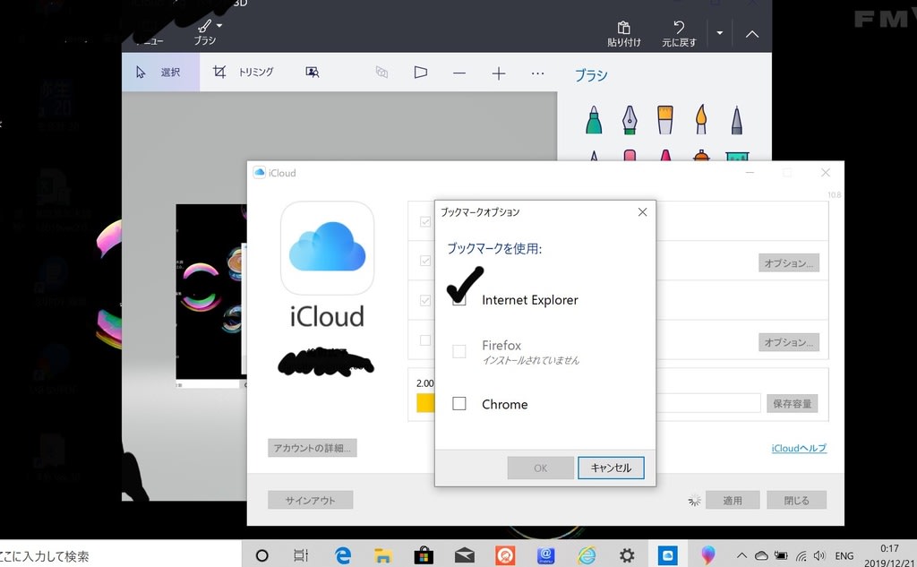Open File Explorer from the taskbar
This screenshot has width=917, height=567.
(383, 554)
